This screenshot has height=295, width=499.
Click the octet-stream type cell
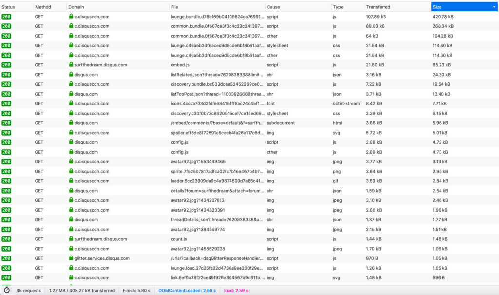[x=346, y=103]
